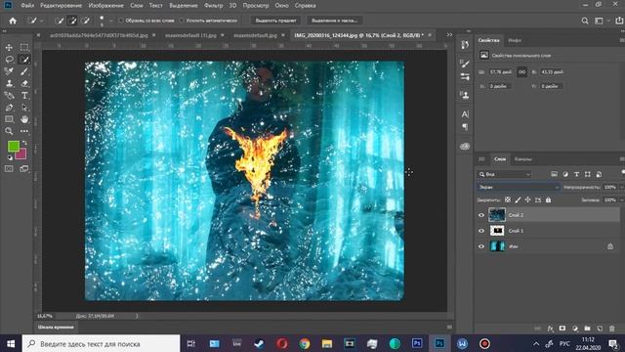Toggle the lock all padlock option

pos(548,199)
